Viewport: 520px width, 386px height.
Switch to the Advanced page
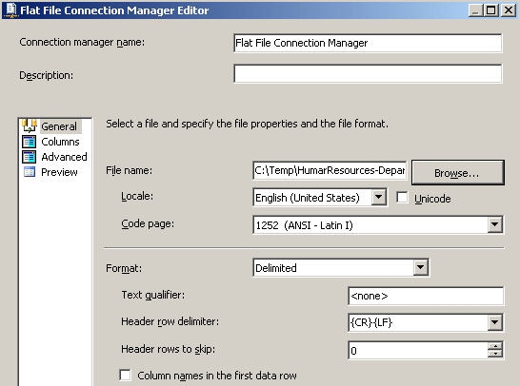click(64, 157)
